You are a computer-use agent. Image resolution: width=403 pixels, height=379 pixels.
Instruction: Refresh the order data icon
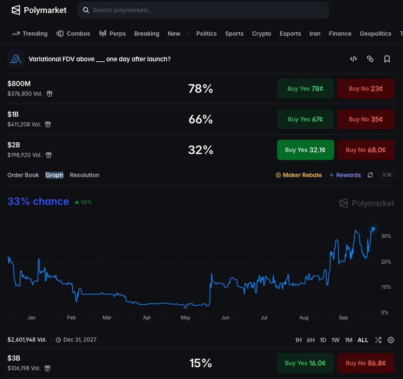coord(370,175)
